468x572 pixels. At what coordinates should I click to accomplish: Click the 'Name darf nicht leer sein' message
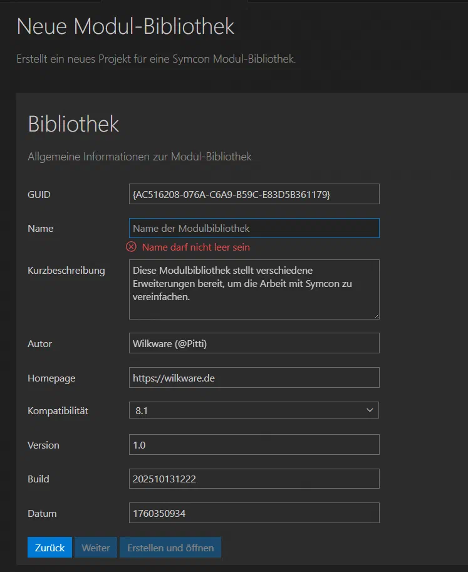pos(196,247)
